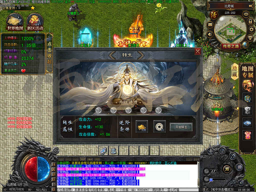Click 前往目标 link for 50金币袋
The image size is (256, 192).
pos(130,181)
